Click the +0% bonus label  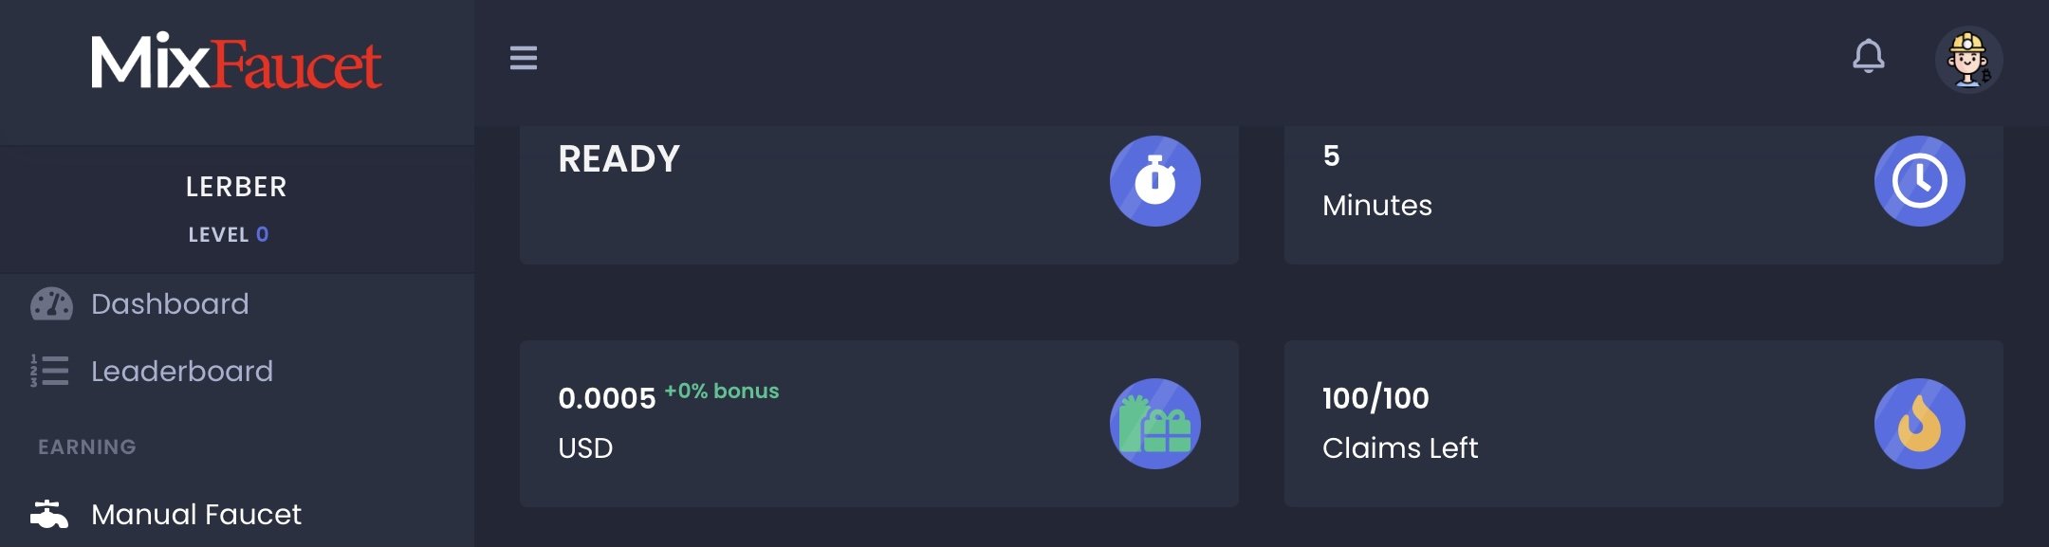pos(722,391)
